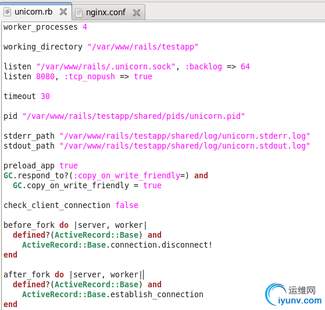325x310 pixels.
Task: Click the nginx.conf document icon
Action: pos(78,13)
